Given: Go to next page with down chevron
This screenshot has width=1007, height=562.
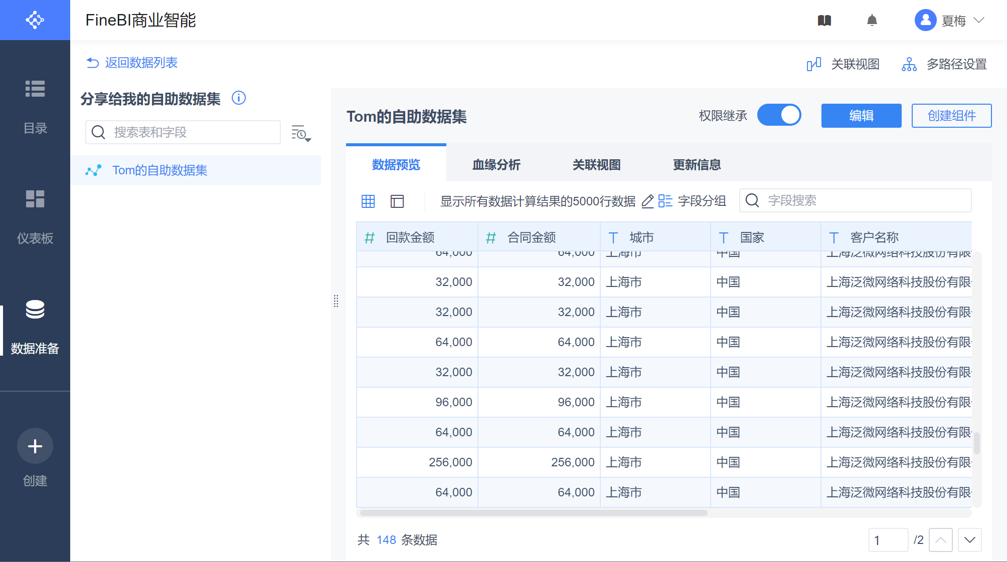Looking at the screenshot, I should (969, 540).
